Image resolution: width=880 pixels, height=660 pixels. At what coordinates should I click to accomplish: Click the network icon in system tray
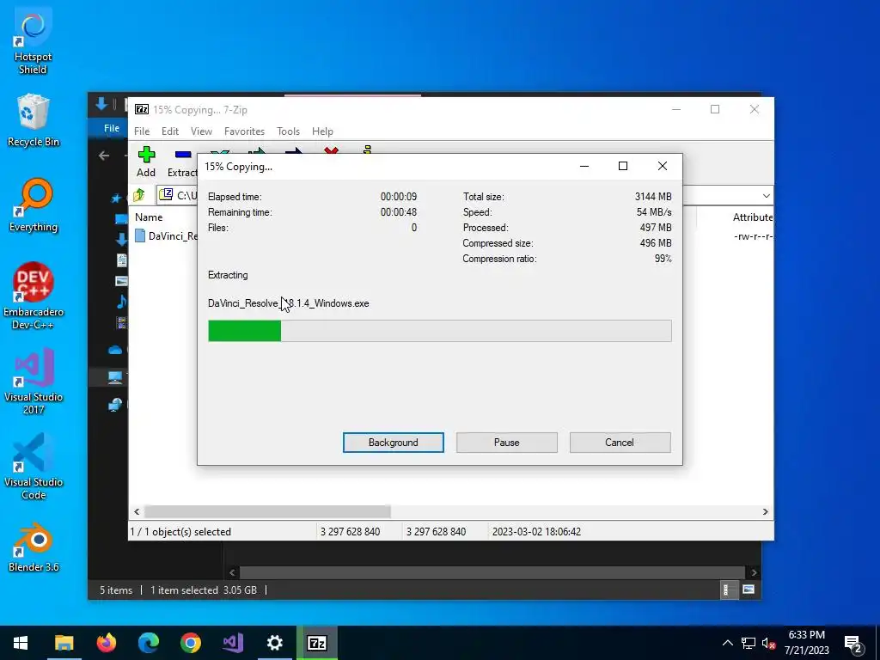click(749, 643)
